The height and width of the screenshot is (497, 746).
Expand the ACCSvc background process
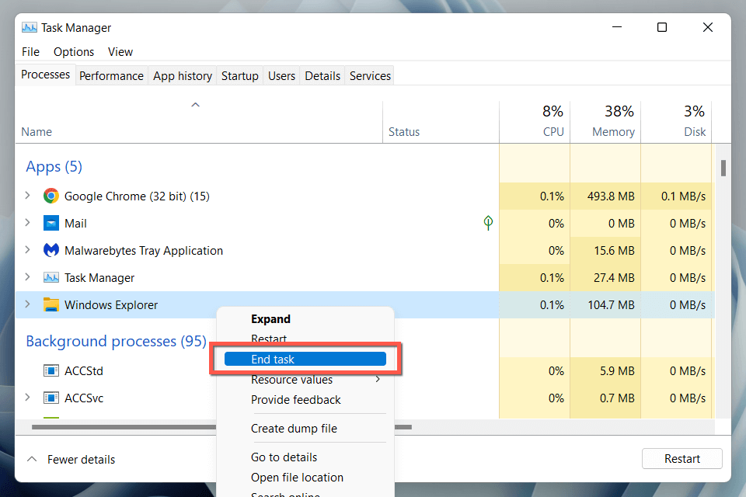[x=28, y=398]
